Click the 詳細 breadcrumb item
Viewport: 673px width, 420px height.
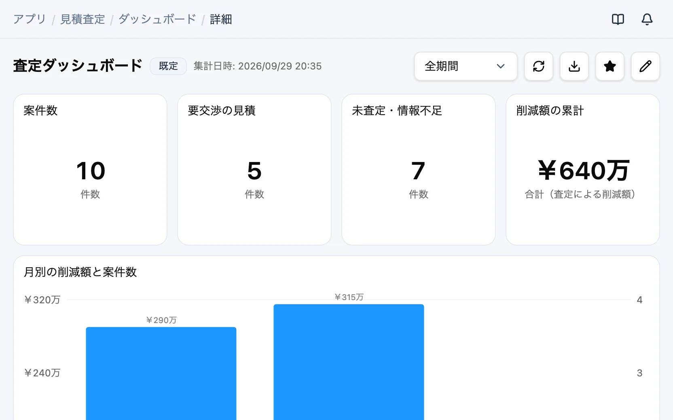[221, 19]
